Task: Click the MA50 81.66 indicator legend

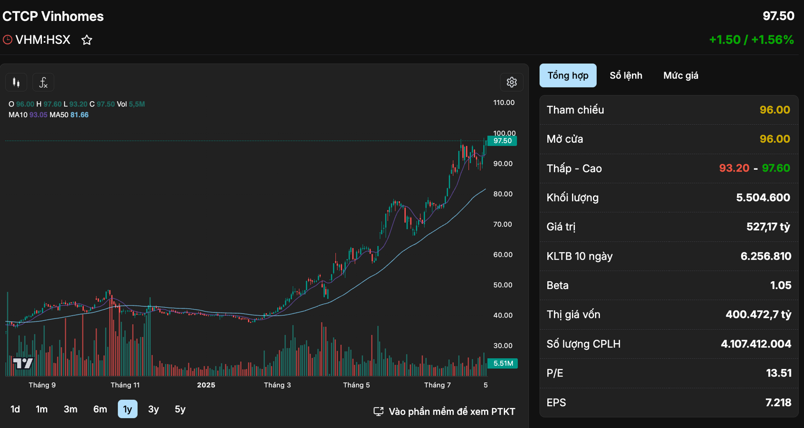Action: [69, 115]
